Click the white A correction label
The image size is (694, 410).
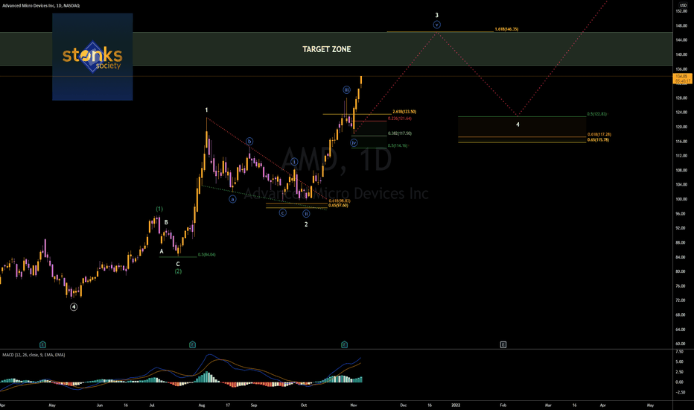[162, 251]
